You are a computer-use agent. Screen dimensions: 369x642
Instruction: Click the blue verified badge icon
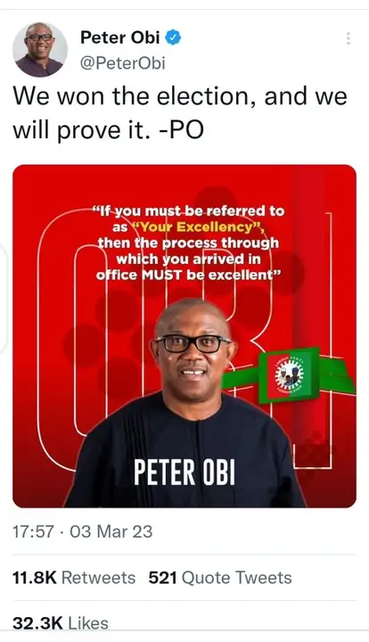tap(173, 37)
